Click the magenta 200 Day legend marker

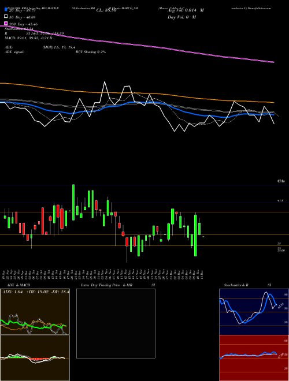coord(6,24)
